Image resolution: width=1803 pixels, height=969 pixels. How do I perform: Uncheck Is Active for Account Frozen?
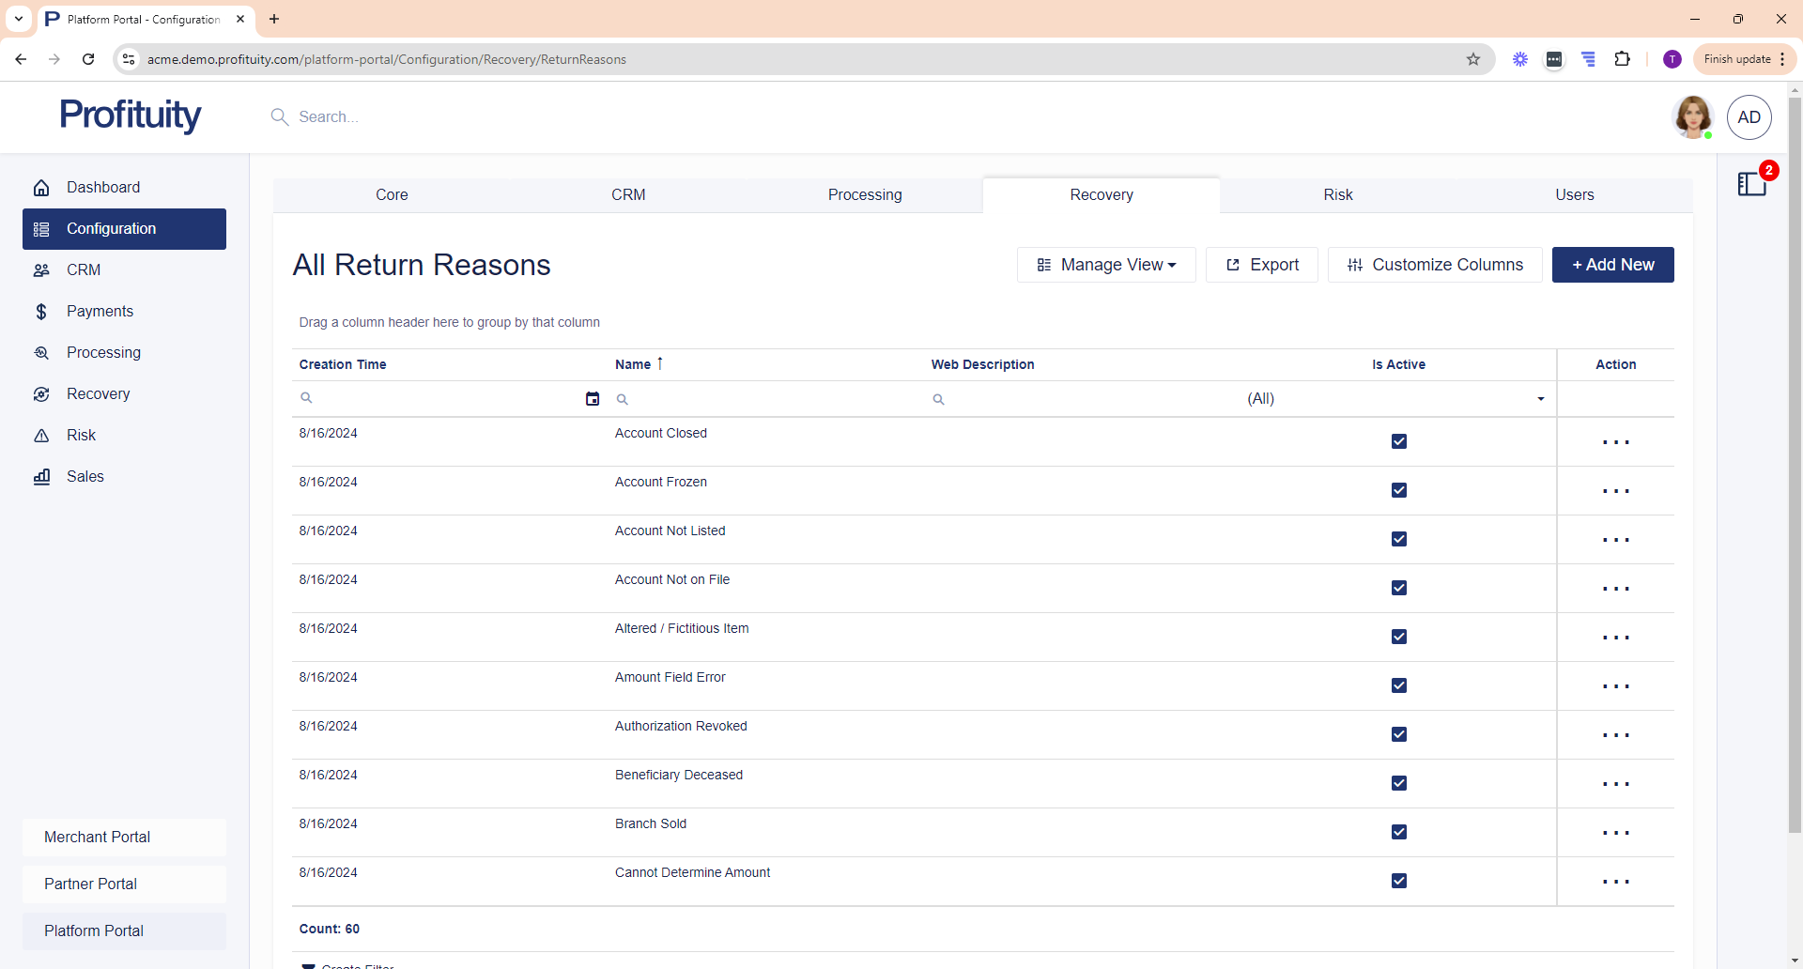pyautogui.click(x=1399, y=490)
